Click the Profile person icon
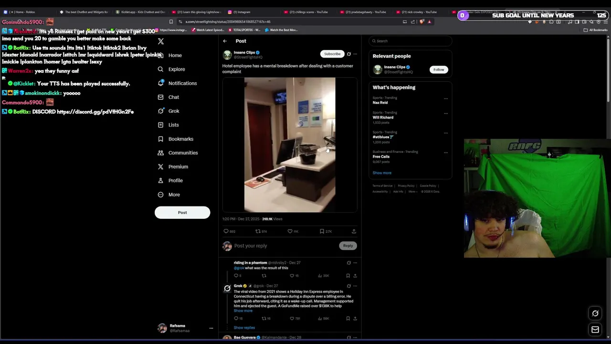The height and width of the screenshot is (344, 611). pyautogui.click(x=161, y=181)
